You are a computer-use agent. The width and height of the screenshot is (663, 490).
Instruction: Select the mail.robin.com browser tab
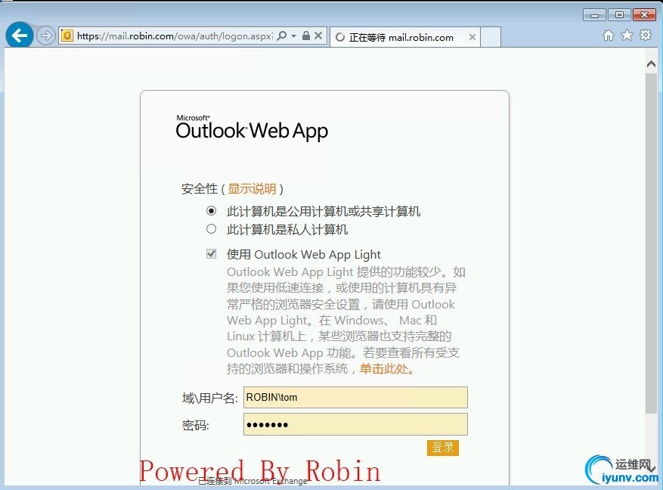pos(405,37)
